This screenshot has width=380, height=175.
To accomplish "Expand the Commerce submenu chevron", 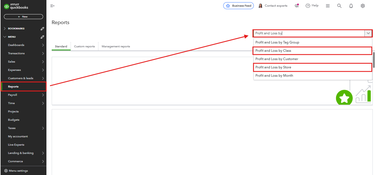I will 43,161.
